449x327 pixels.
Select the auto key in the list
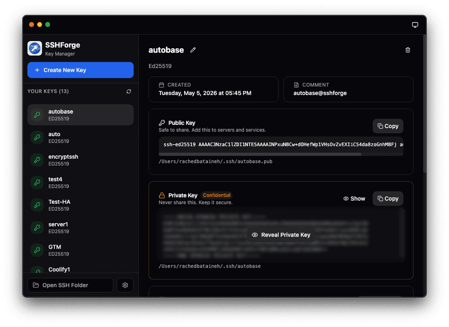pyautogui.click(x=80, y=138)
